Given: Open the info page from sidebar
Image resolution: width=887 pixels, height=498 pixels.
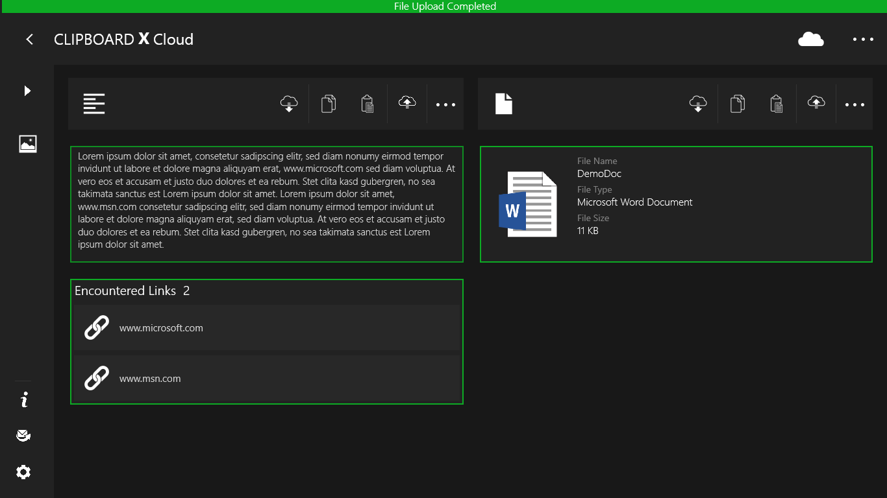Looking at the screenshot, I should [24, 400].
